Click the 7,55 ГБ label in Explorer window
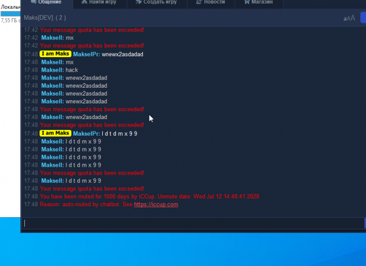Viewport: 366px width, 266px height. (10, 21)
